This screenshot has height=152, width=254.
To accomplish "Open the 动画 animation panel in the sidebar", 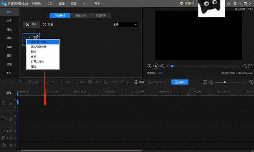I will coord(9,64).
